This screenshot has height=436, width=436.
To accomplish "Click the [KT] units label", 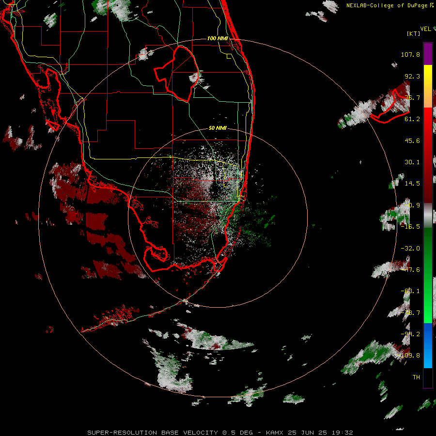I will click(414, 33).
